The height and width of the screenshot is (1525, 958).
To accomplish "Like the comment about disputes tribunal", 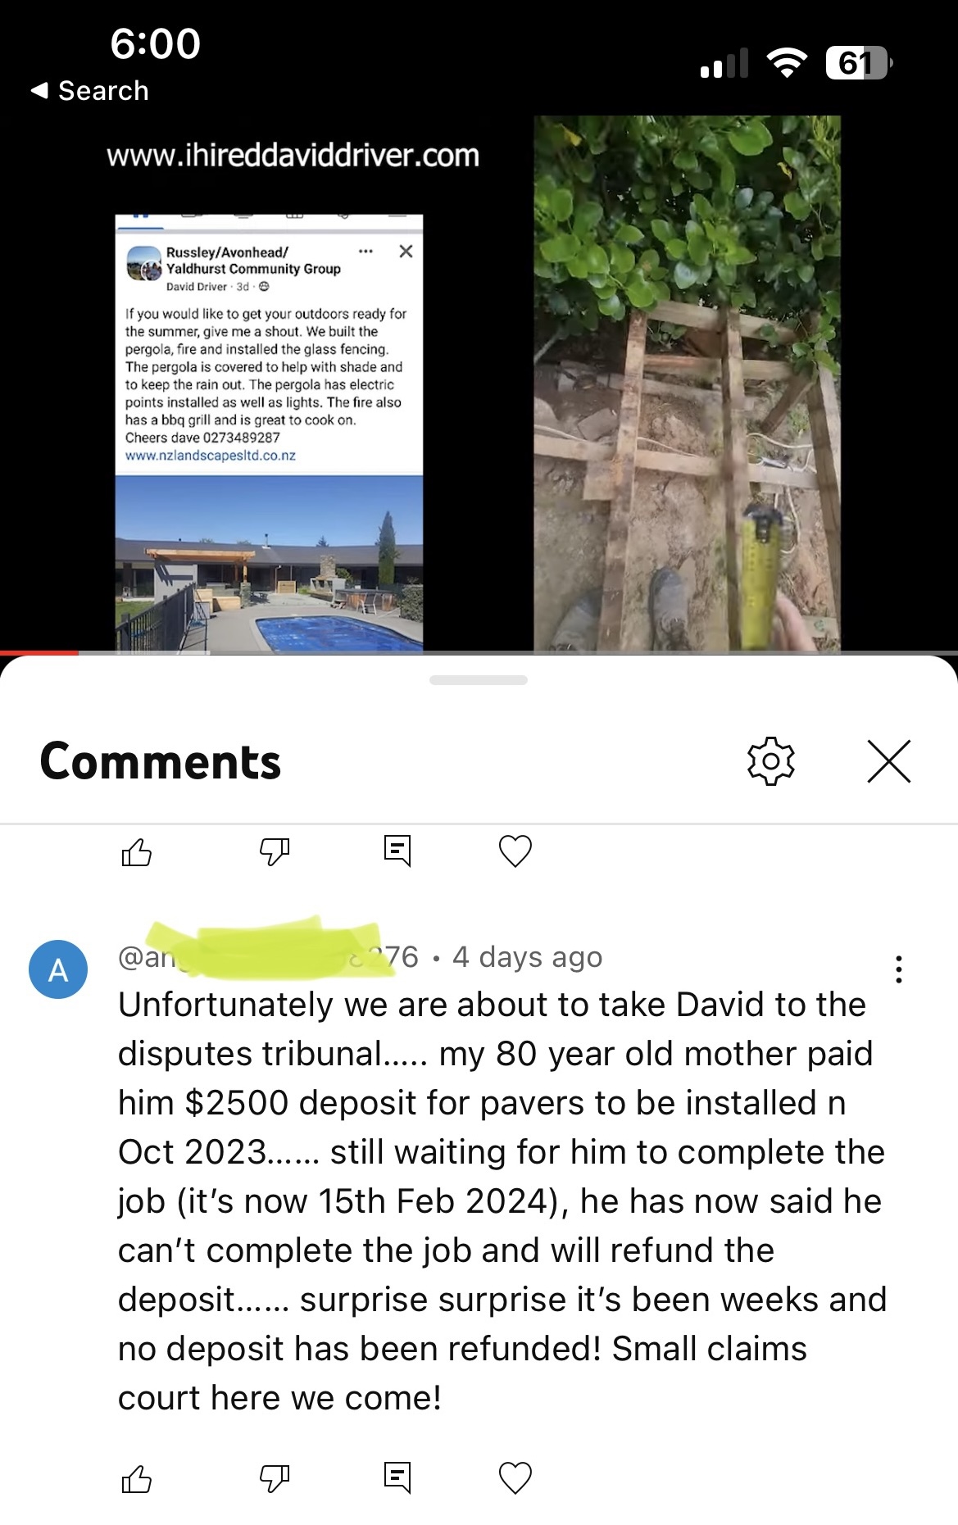I will click(137, 1478).
